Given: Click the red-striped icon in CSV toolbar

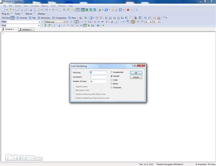Looking at the screenshot, I should pos(159,18).
